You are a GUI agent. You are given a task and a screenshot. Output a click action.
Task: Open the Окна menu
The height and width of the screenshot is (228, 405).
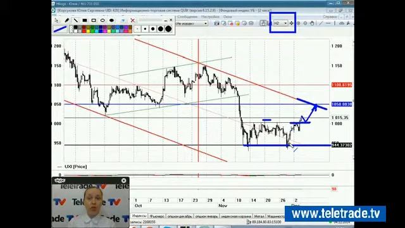pos(228,17)
